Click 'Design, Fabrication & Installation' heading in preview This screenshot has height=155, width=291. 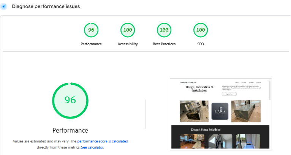(199, 89)
